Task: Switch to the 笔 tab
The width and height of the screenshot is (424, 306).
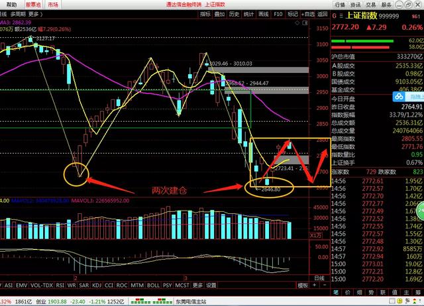Action: (x=336, y=293)
